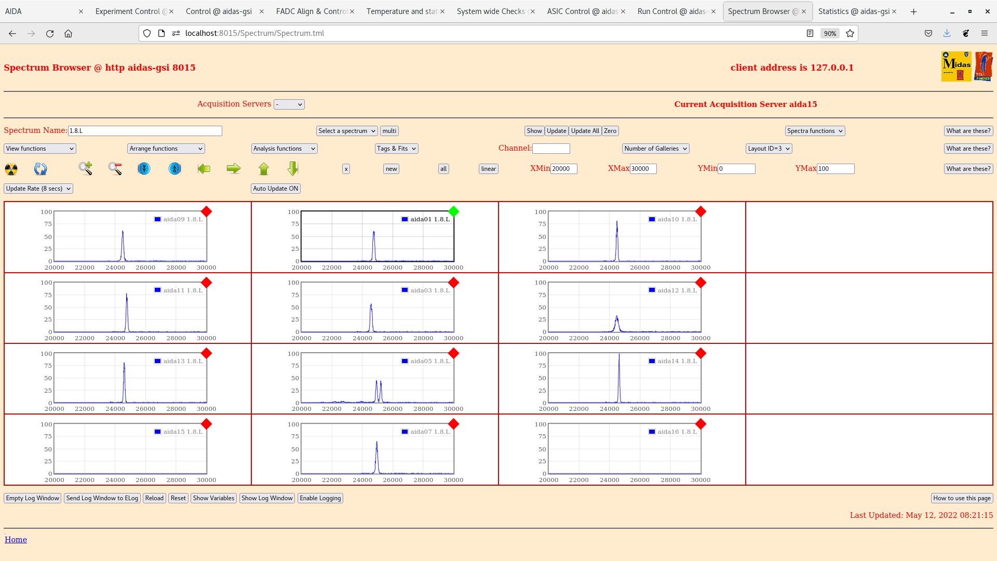Click the Update All button
The height and width of the screenshot is (561, 997).
pos(585,131)
